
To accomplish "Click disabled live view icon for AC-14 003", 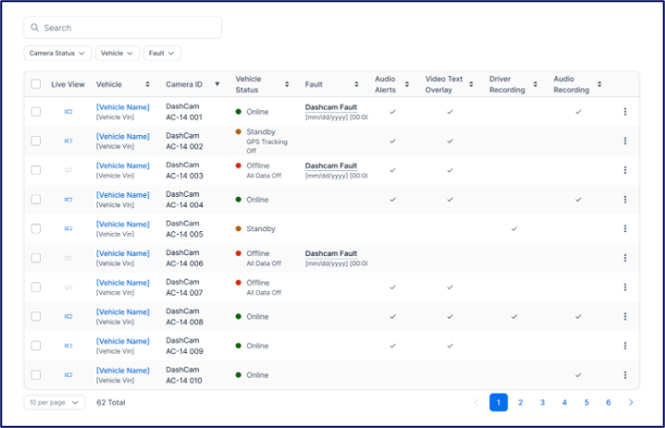I will pyautogui.click(x=69, y=170).
